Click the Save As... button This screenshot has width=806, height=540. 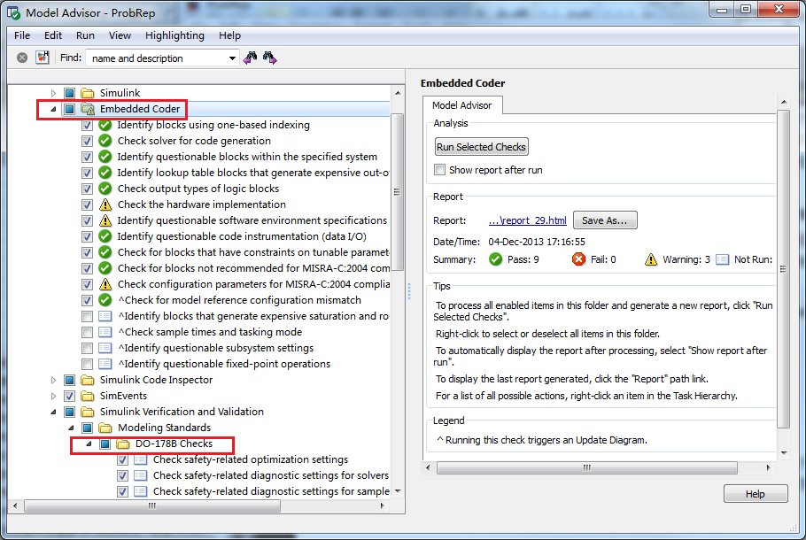pyautogui.click(x=604, y=220)
